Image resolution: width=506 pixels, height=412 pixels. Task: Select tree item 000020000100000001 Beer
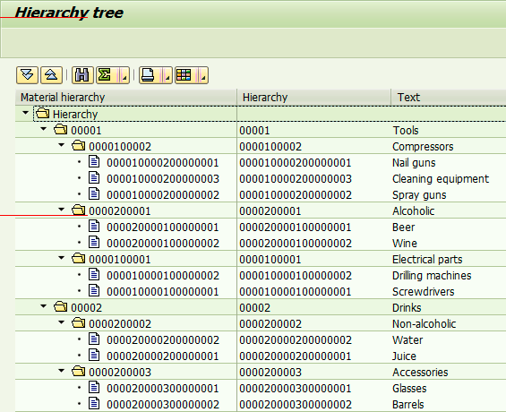(x=163, y=227)
